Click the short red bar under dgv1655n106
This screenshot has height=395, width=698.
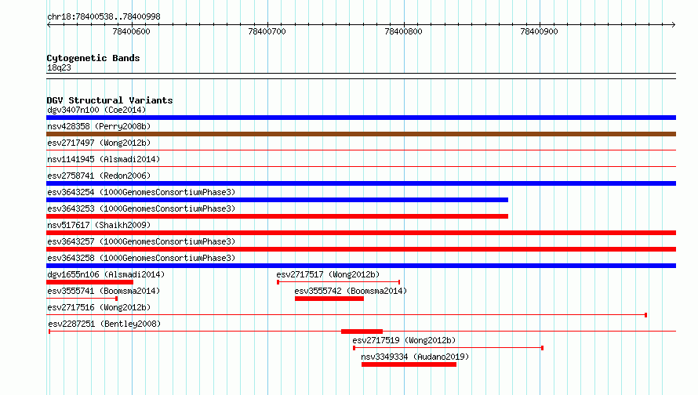[90, 282]
